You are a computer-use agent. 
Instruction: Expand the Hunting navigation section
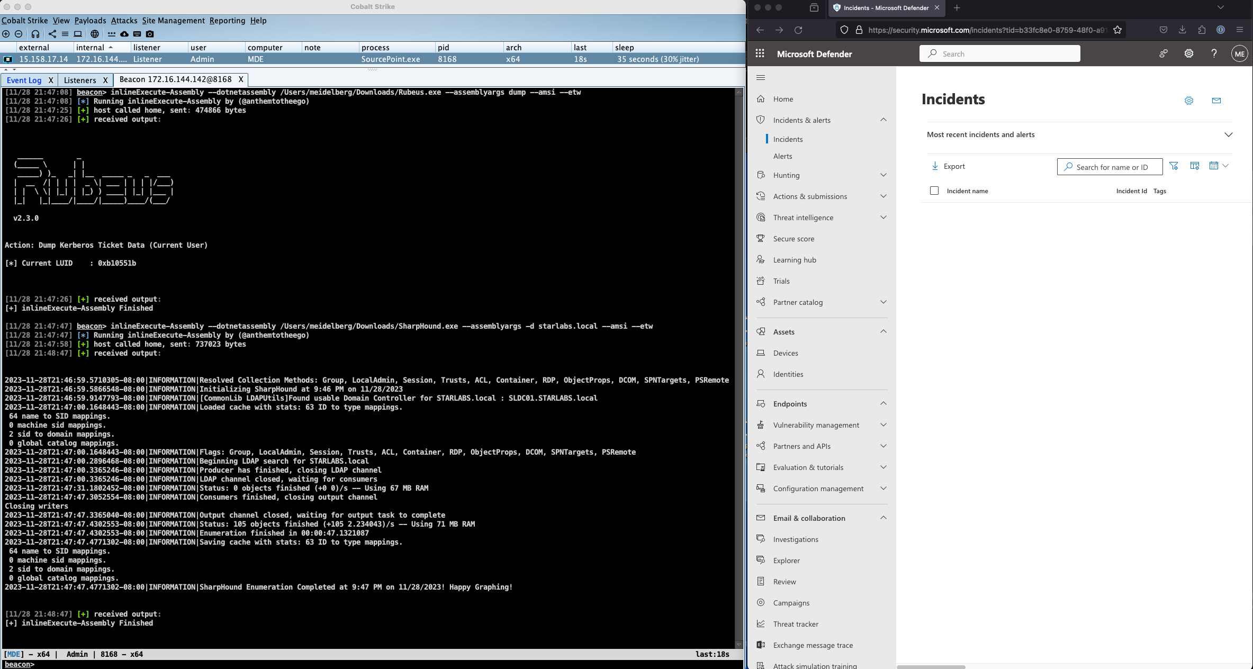(x=883, y=175)
